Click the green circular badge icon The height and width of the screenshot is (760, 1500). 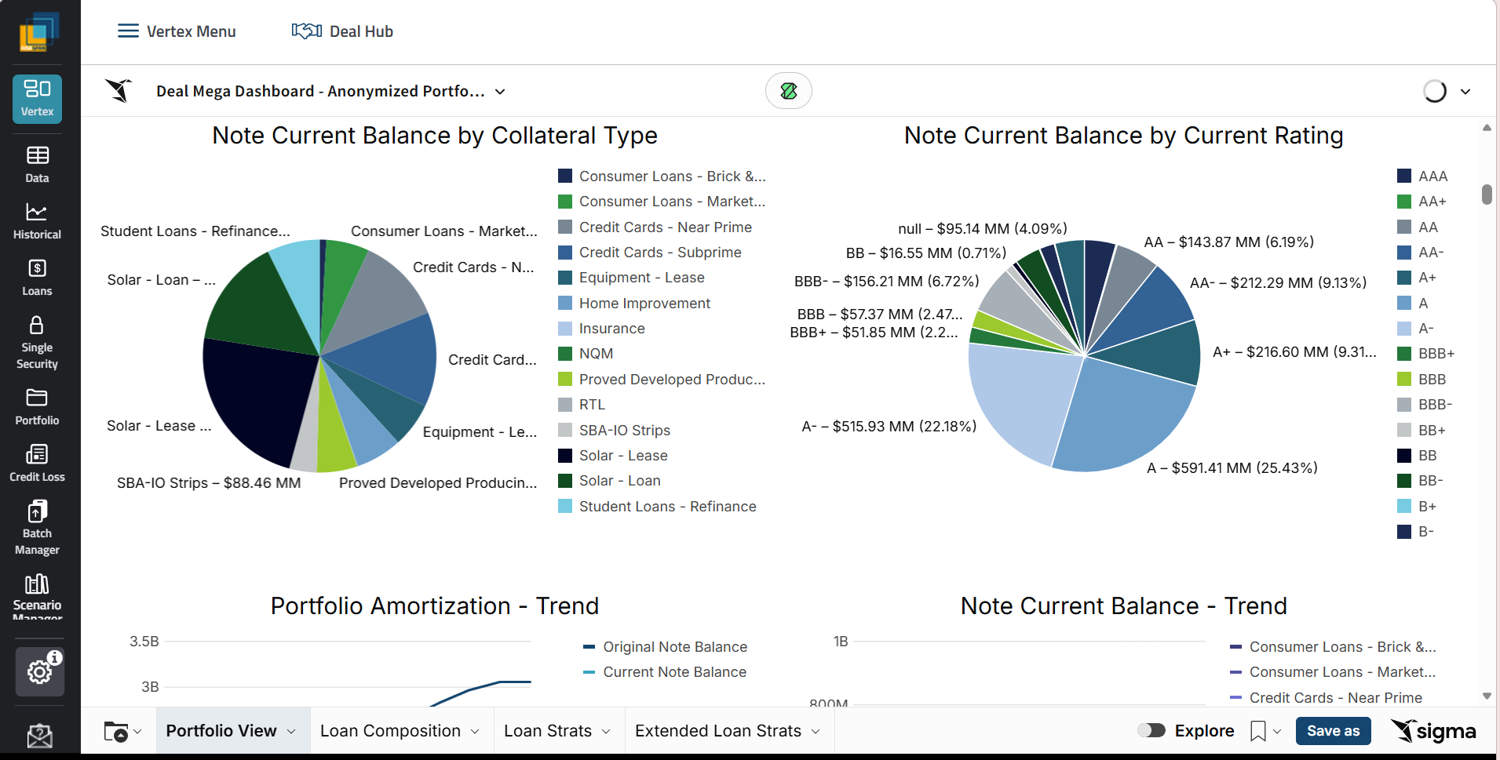click(789, 91)
